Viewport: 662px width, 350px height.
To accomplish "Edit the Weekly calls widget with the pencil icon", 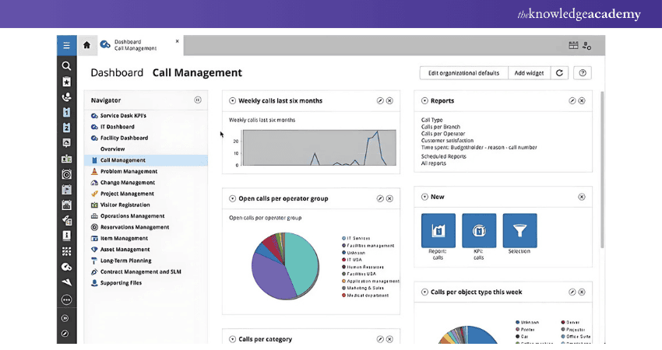I will pyautogui.click(x=380, y=101).
